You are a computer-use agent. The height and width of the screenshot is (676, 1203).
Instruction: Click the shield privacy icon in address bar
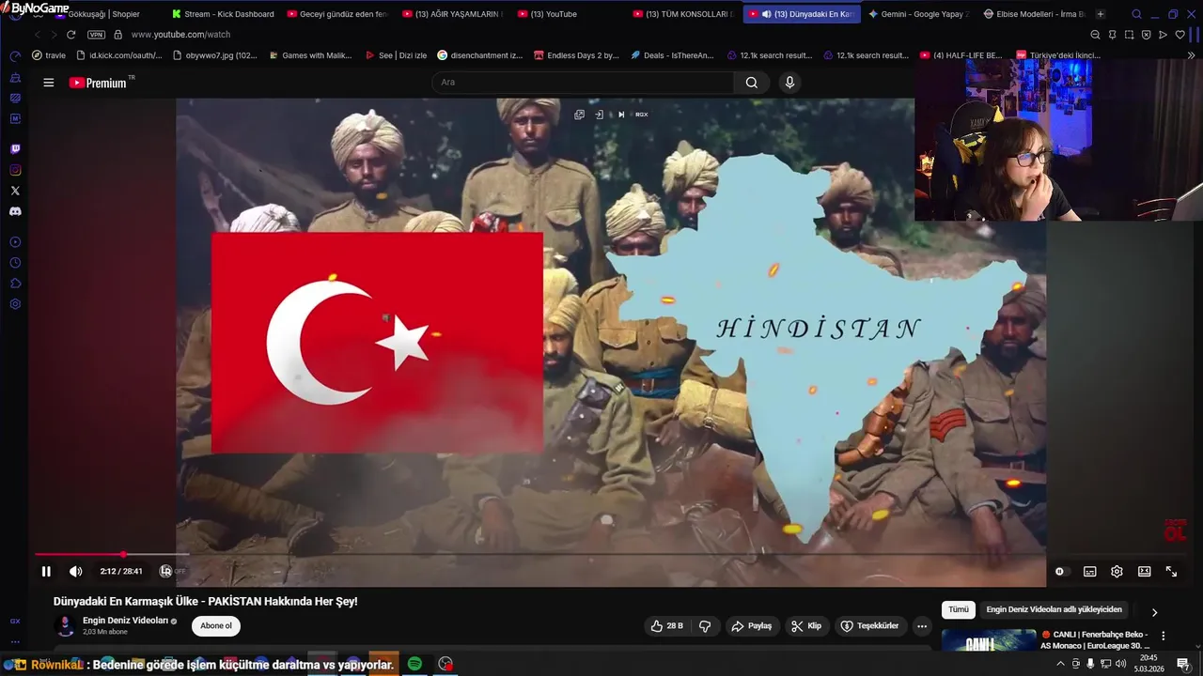tap(1147, 35)
